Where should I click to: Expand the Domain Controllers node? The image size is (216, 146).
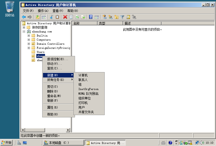point(29,44)
